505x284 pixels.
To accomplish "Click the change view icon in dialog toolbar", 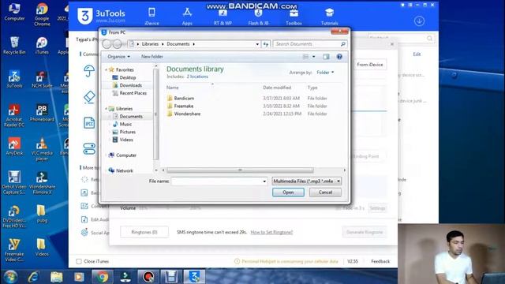I will [x=305, y=57].
